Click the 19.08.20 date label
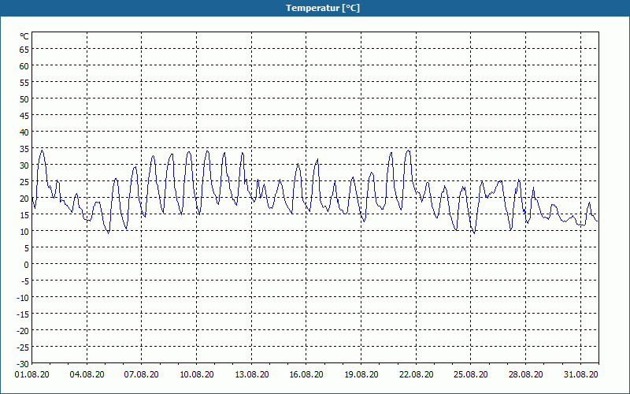Screen dimensions: 630x394 click(x=361, y=374)
